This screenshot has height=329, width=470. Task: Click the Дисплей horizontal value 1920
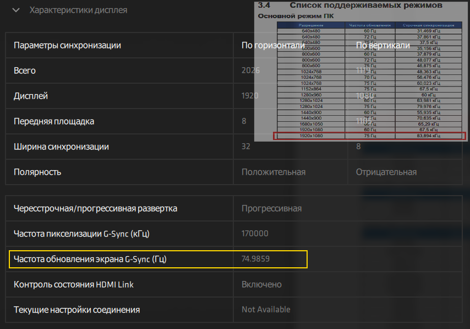pos(250,95)
